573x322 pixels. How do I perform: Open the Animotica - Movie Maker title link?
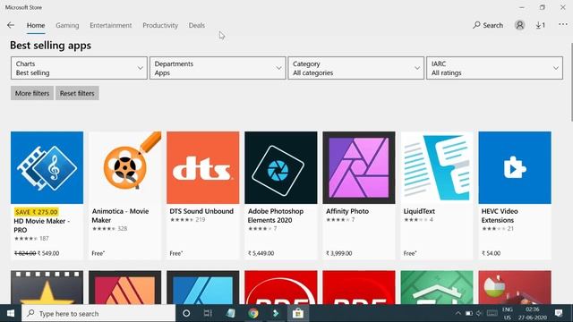pos(120,216)
